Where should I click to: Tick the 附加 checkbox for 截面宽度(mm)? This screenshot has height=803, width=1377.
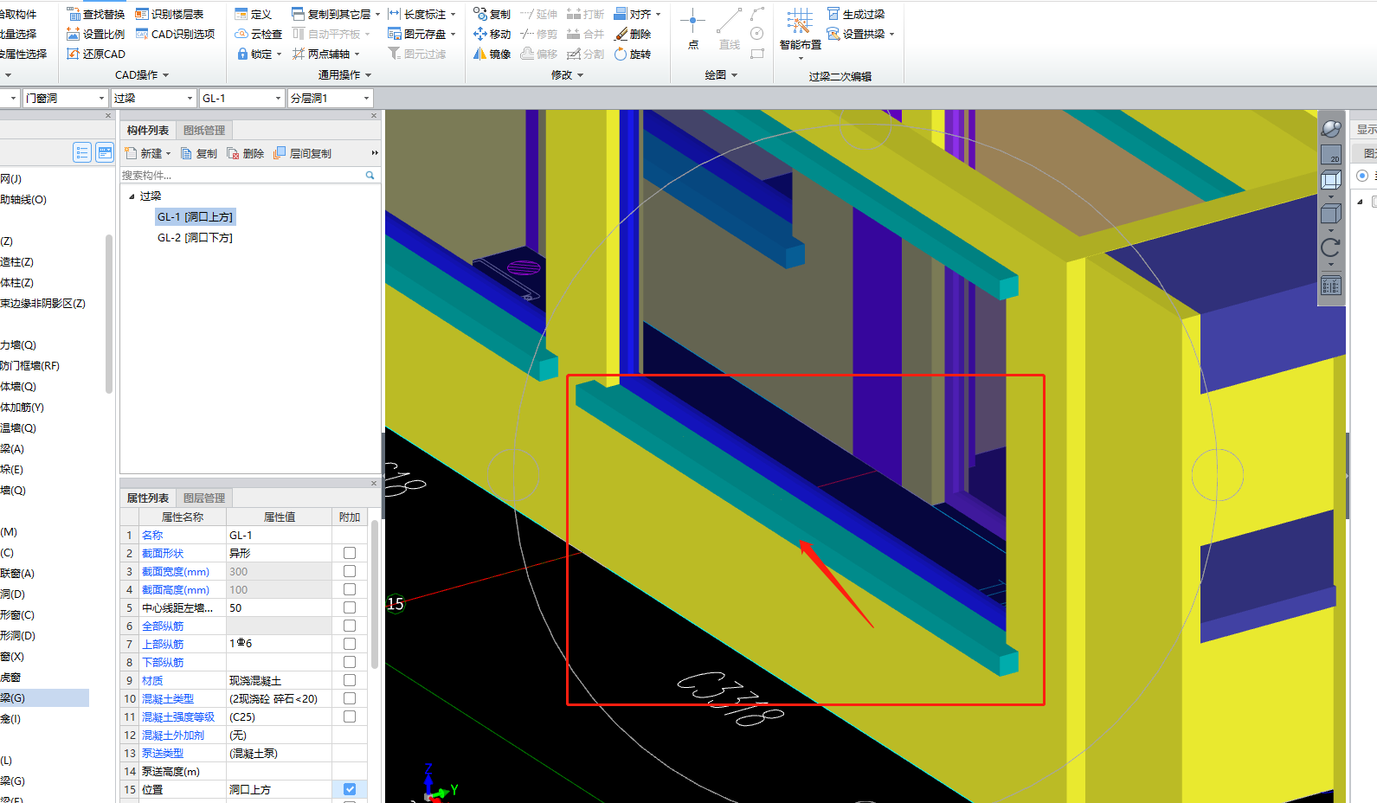pyautogui.click(x=350, y=571)
